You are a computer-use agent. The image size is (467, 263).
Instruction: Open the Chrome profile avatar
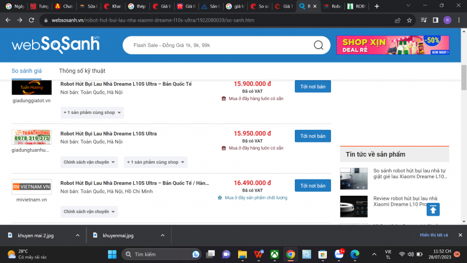click(x=447, y=20)
